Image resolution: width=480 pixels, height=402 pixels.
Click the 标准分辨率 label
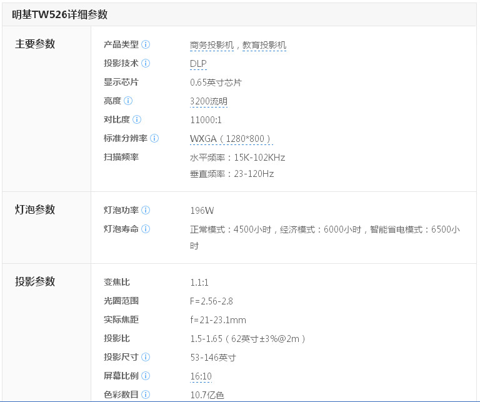tap(126, 138)
